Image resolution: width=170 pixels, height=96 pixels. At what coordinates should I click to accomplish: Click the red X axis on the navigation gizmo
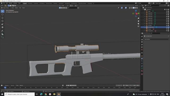tap(137, 14)
